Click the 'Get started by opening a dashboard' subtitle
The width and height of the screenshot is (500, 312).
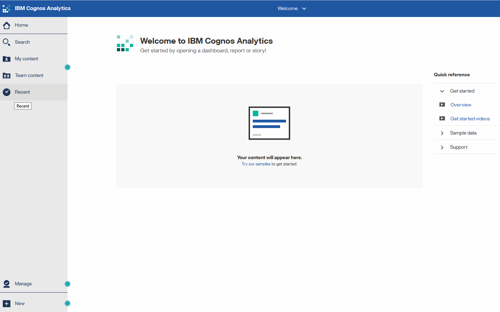(x=203, y=51)
